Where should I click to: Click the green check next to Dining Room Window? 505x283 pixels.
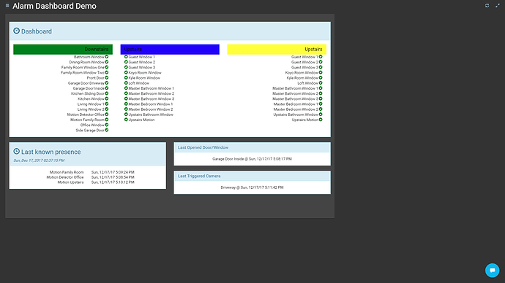tap(107, 62)
